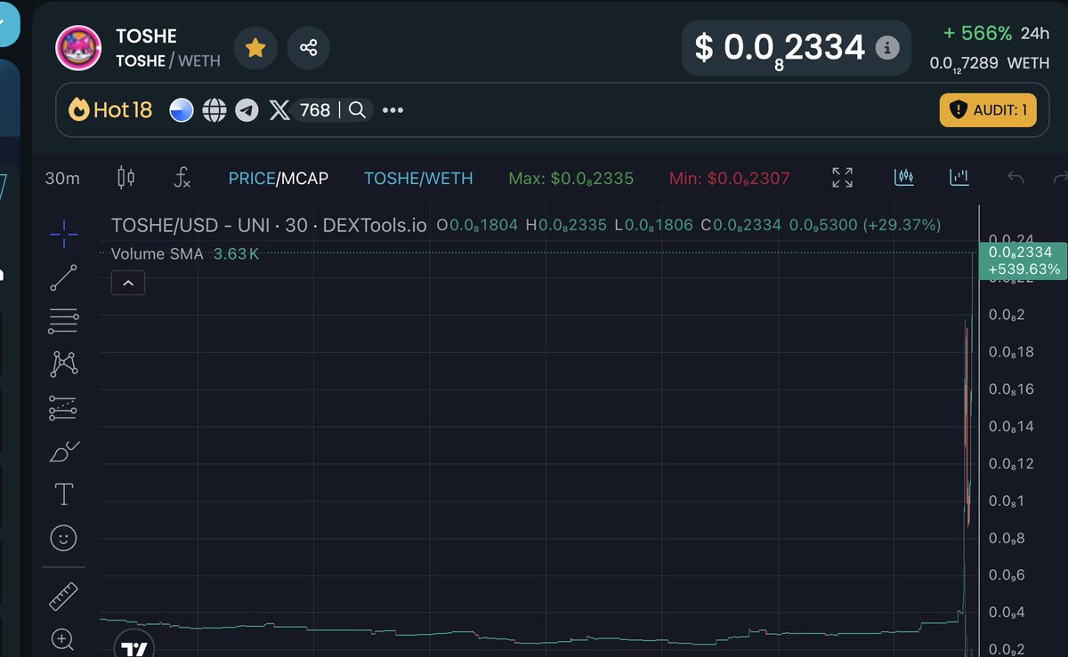
Task: Select the brush drawing tool
Action: [x=64, y=453]
